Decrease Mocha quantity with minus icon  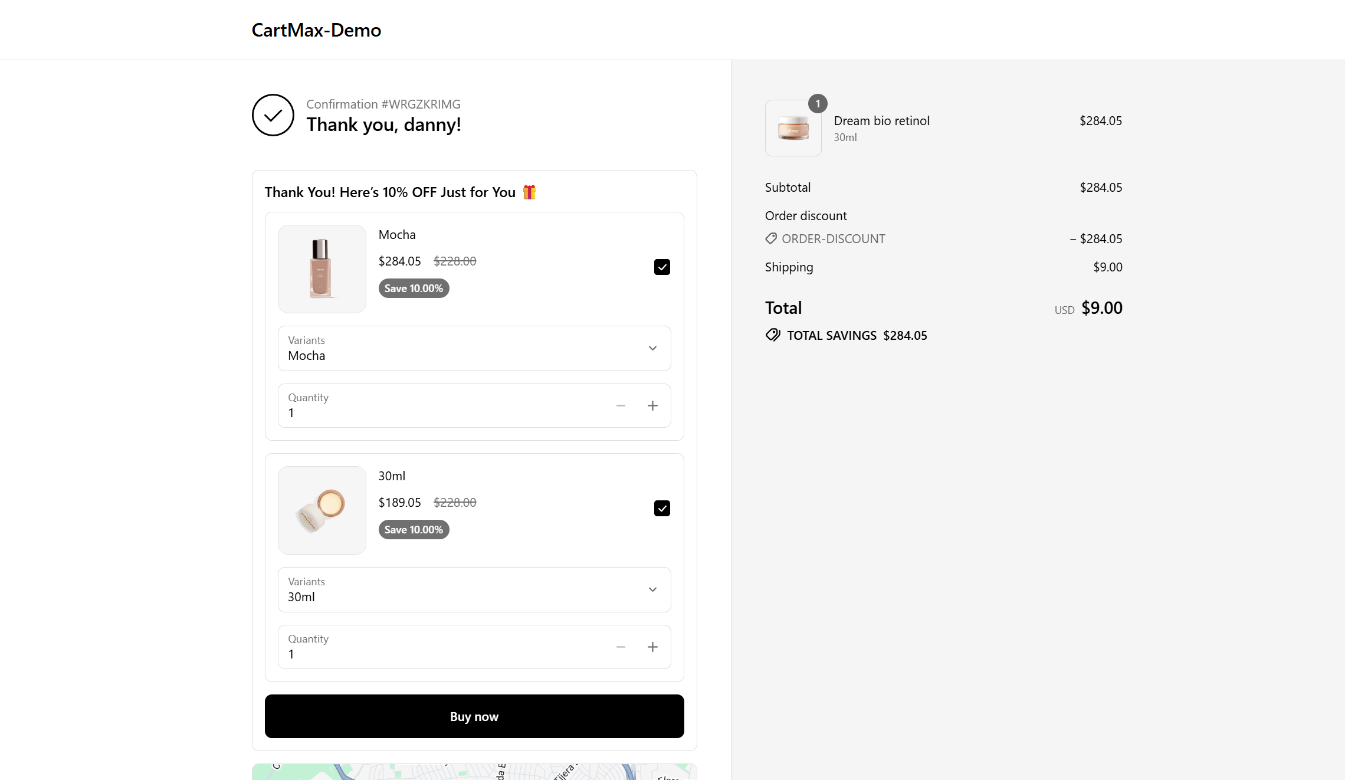[x=621, y=406]
